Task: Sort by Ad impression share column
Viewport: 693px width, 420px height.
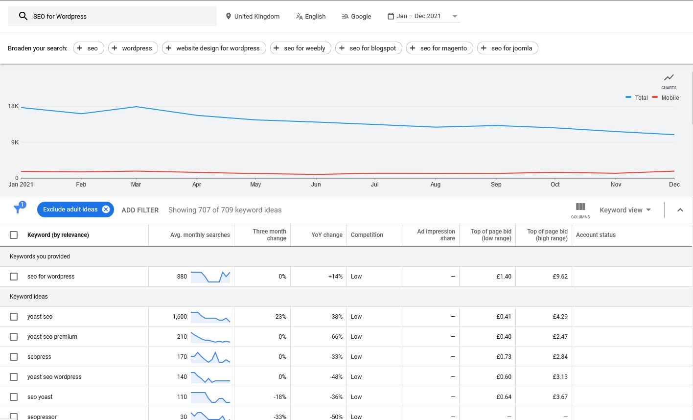Action: 436,235
